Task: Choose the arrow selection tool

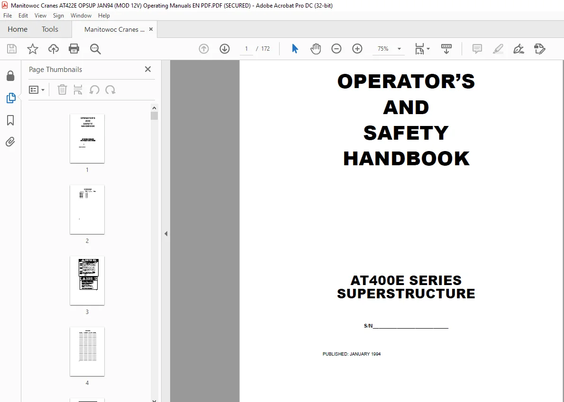Action: [x=295, y=49]
